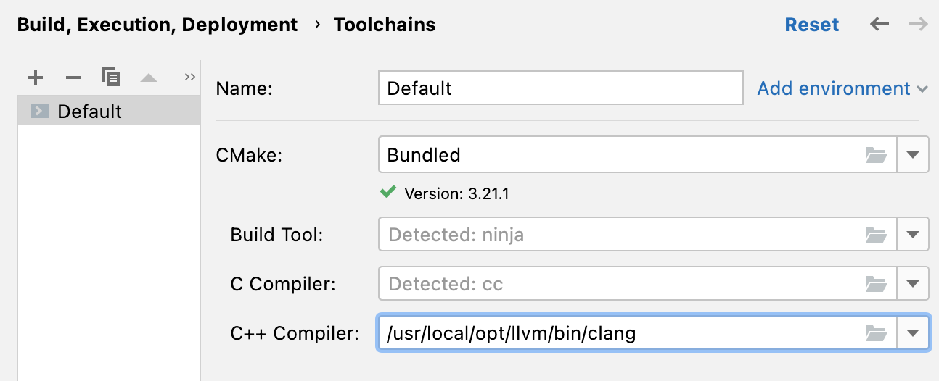Browse for CMake executable folder icon
This screenshot has height=381, width=939.
(877, 155)
